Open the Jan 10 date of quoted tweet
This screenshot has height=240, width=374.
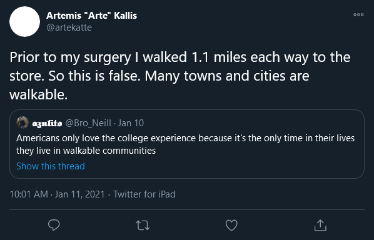coord(131,123)
